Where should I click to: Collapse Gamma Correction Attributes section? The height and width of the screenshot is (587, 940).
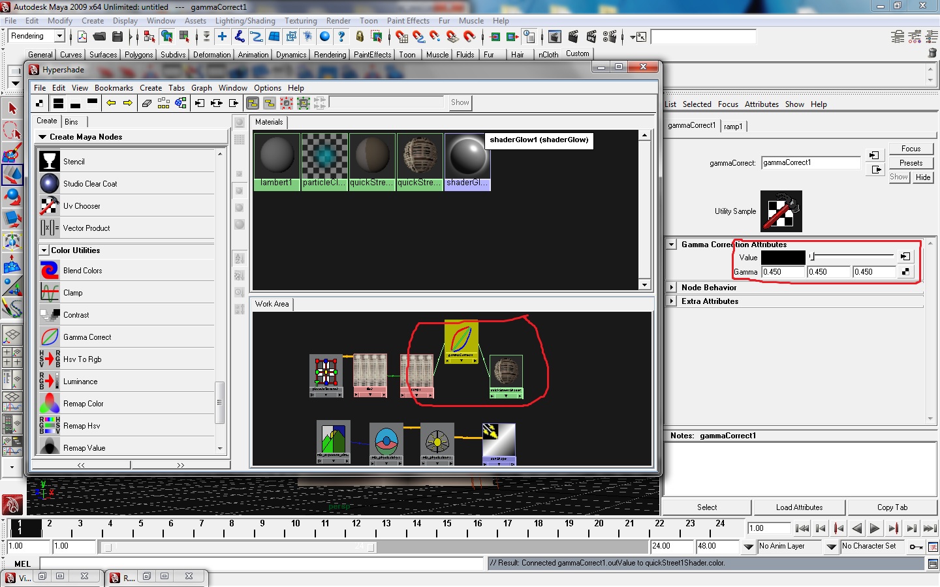[671, 245]
